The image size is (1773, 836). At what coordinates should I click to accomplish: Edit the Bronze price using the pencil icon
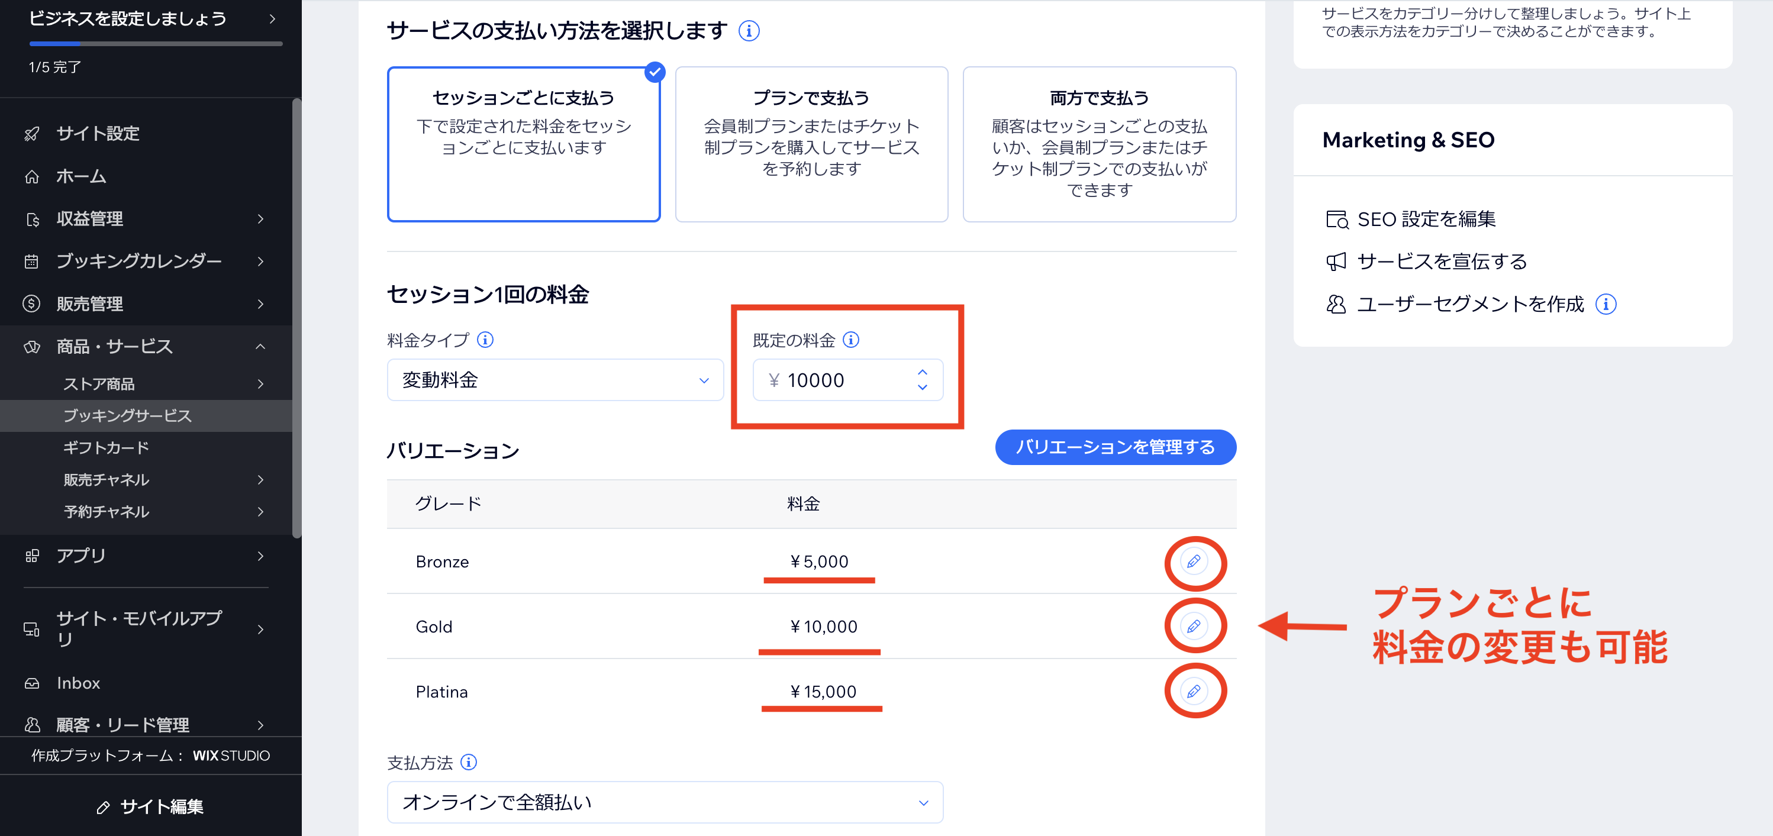[1195, 562]
